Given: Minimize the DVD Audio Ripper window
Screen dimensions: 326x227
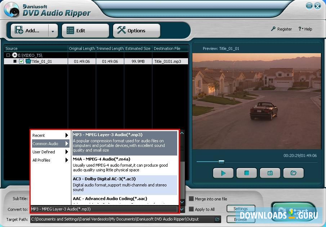Looking at the screenshot, I should [x=309, y=6].
